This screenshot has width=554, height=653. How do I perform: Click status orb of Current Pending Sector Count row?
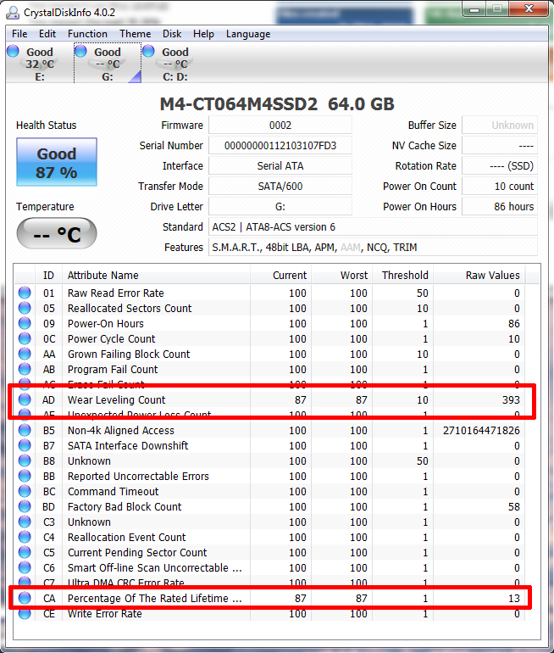point(25,552)
